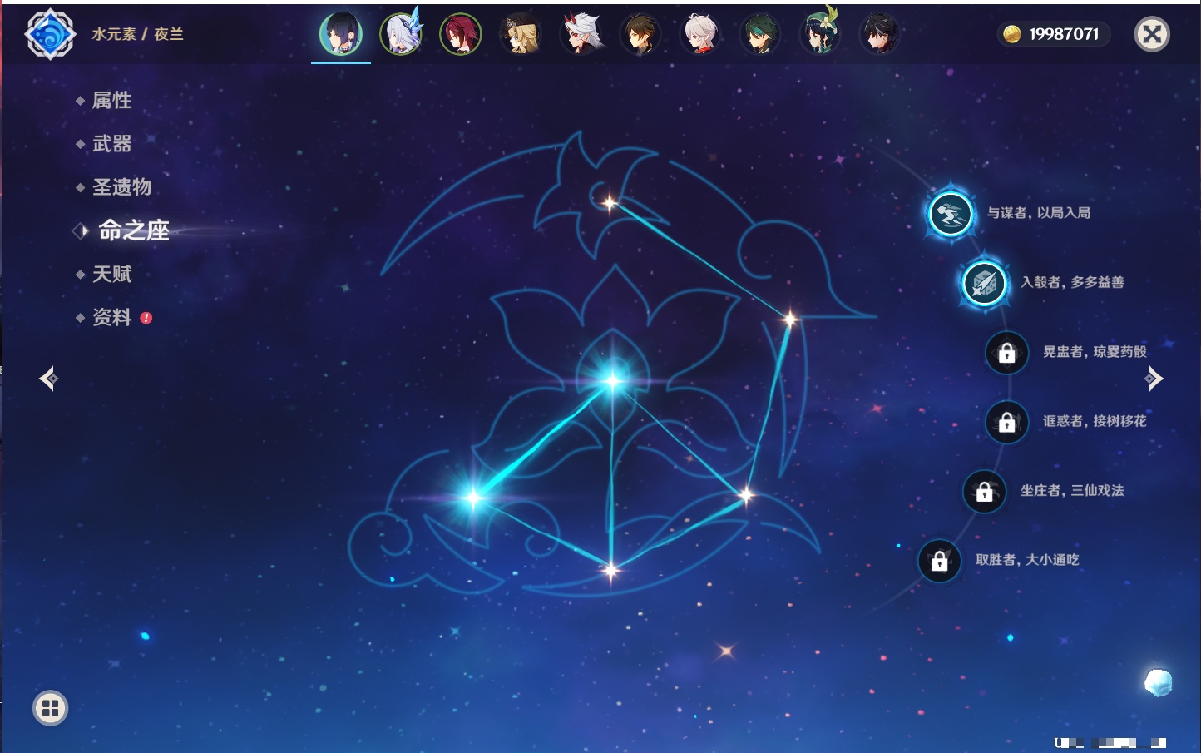
Task: Select Venti's portrait with the flower hat
Action: [820, 34]
